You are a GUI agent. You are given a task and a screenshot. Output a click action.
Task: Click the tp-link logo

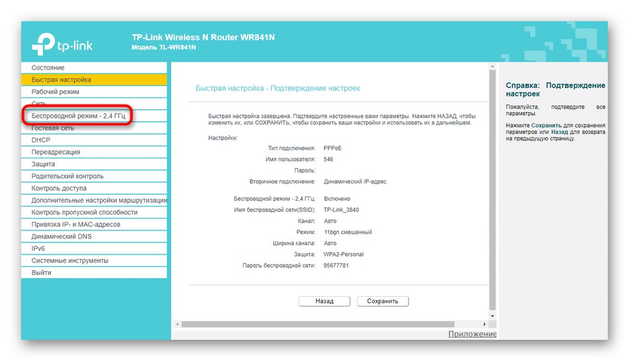click(x=62, y=44)
